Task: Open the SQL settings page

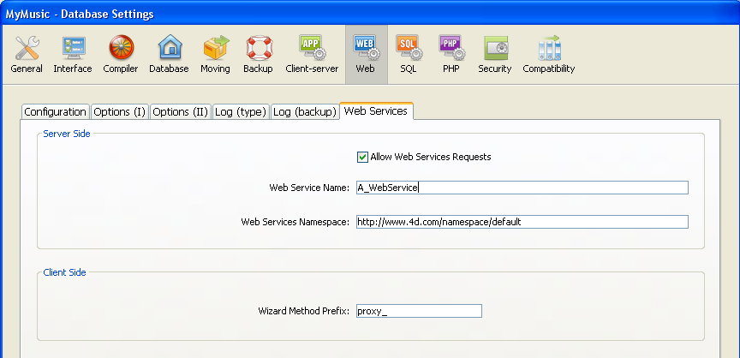Action: [408, 55]
